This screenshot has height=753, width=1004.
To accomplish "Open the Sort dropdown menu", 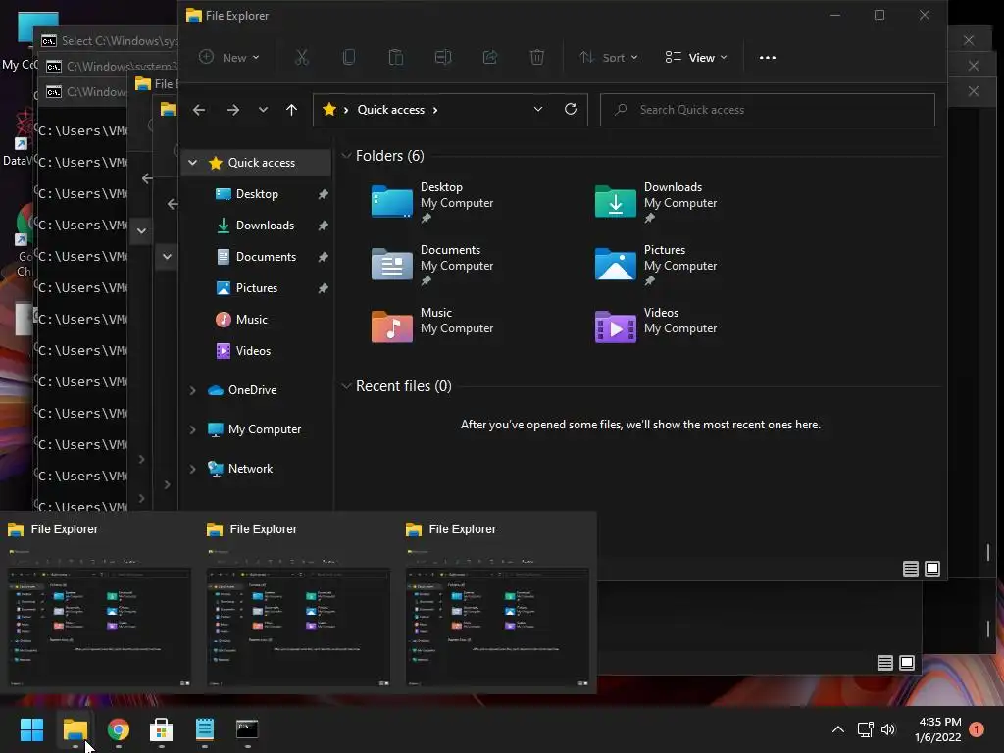I will pos(609,58).
